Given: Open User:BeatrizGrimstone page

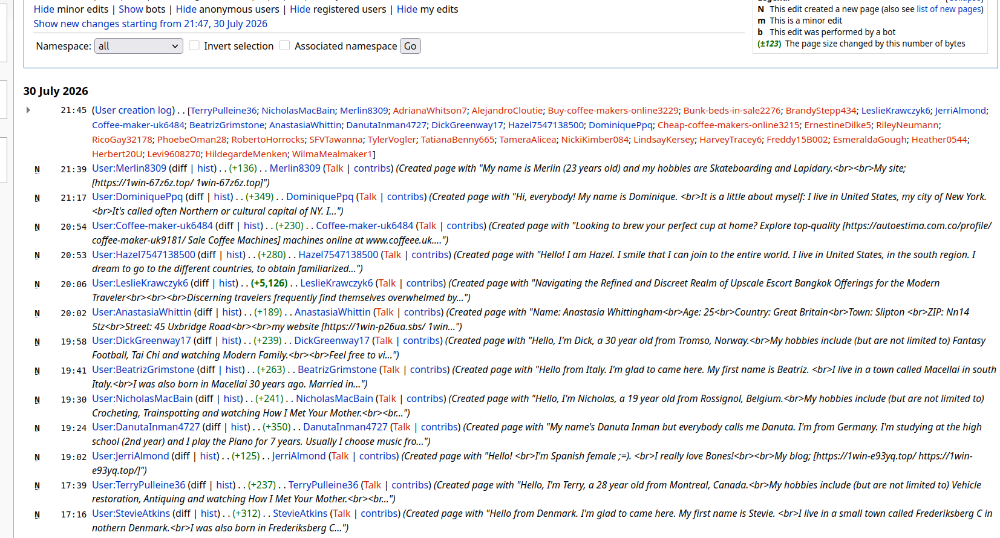Looking at the screenshot, I should click(x=143, y=369).
